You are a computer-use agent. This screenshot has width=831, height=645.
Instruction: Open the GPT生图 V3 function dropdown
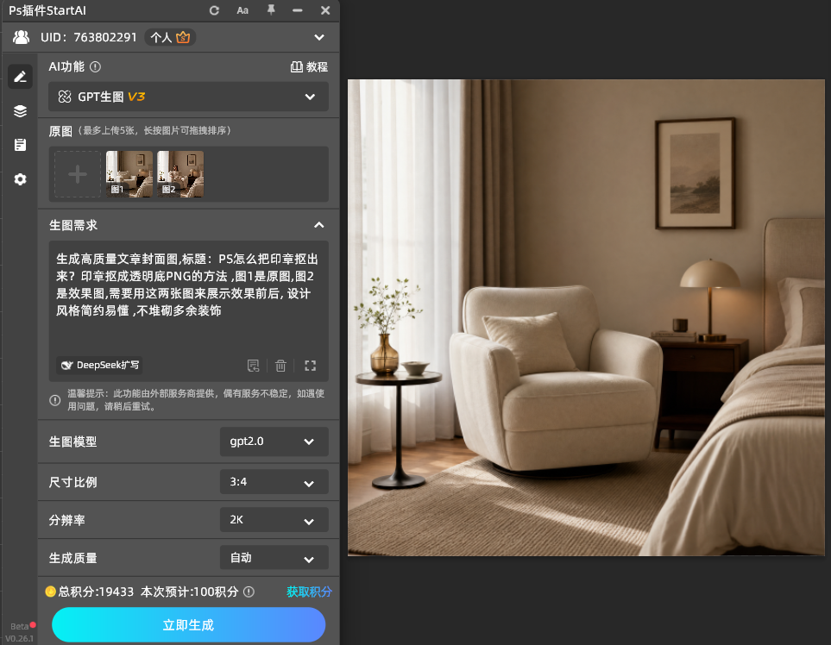click(x=188, y=97)
